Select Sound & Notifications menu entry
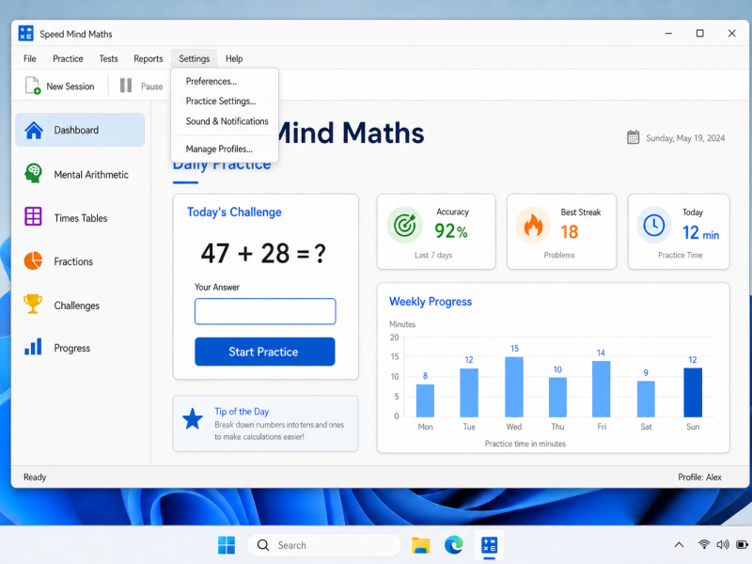This screenshot has width=752, height=564. (225, 121)
